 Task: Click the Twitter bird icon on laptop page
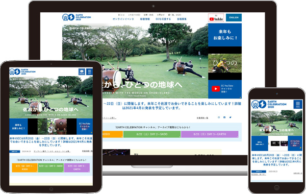pyautogui.click(x=231, y=117)
